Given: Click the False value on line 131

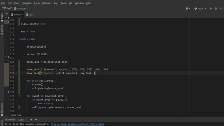Looking at the screenshot, I should [50, 104].
